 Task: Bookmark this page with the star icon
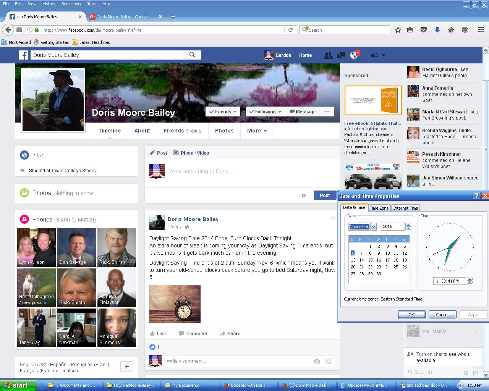[x=398, y=30]
